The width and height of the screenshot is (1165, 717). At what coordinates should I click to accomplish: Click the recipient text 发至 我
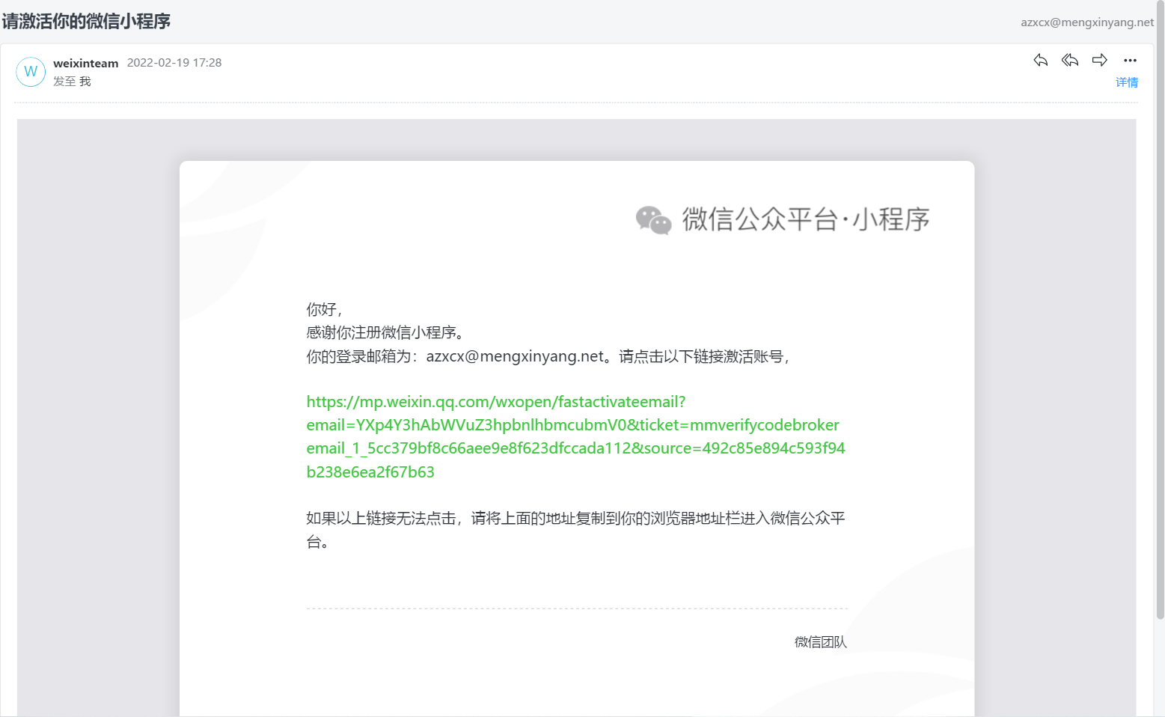pyautogui.click(x=72, y=81)
